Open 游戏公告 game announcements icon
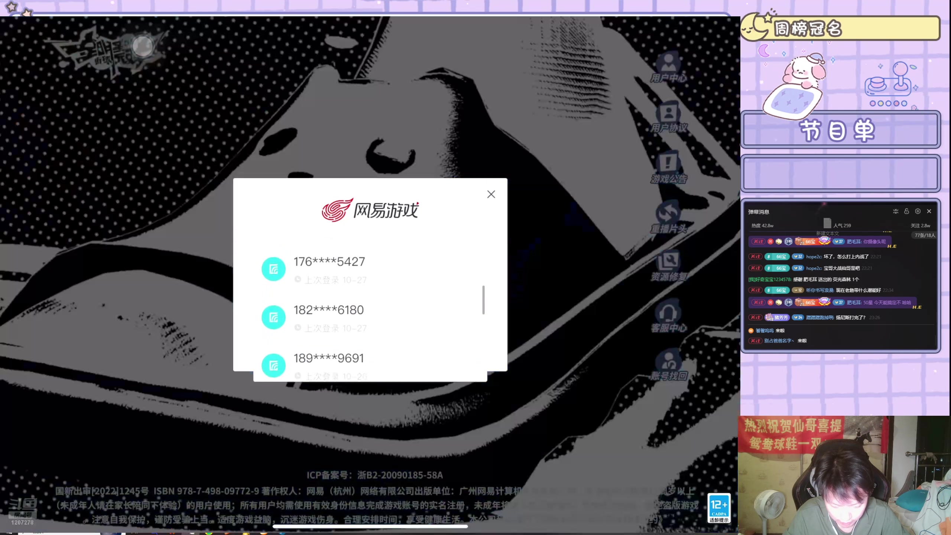The image size is (951, 535). point(668,167)
